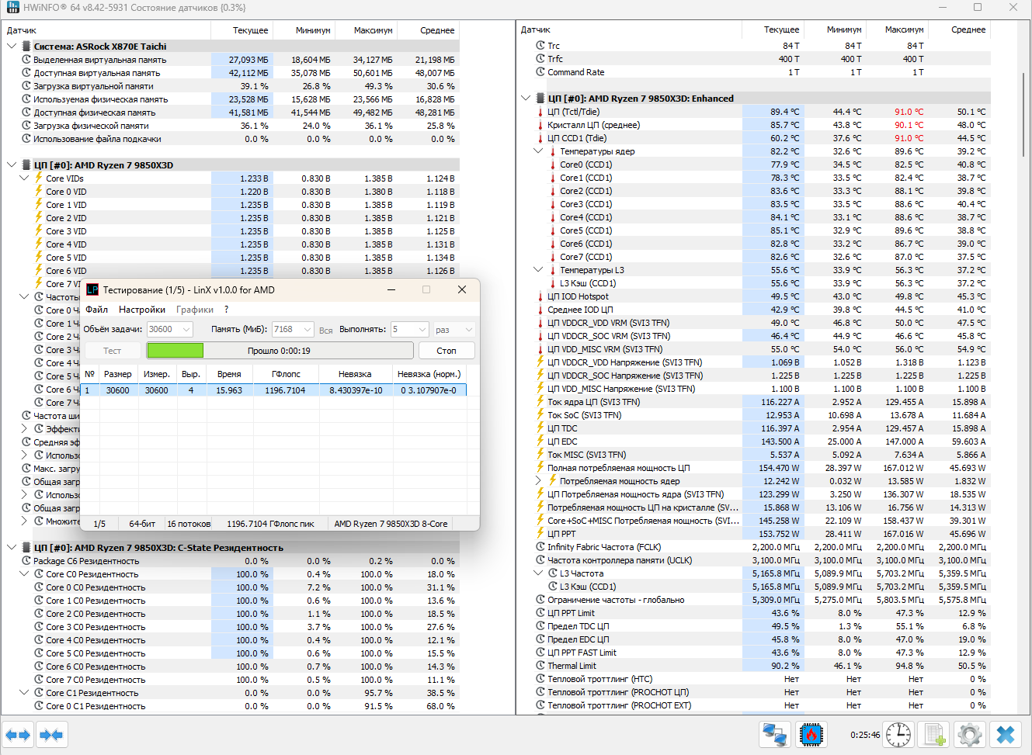Viewport: 1032px width, 755px height.
Task: Click lightning icon beside ЦП TDC
Action: tap(540, 428)
